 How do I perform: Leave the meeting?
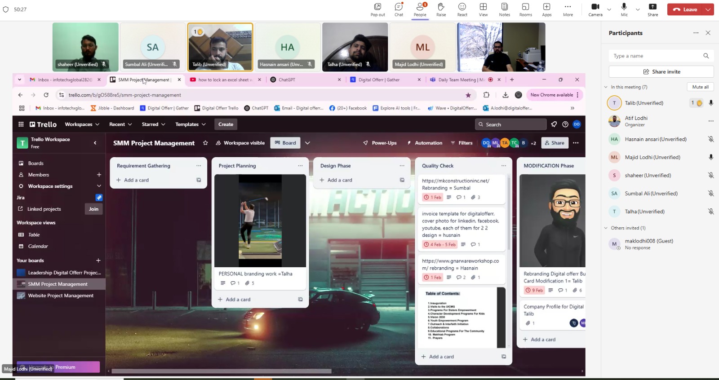click(x=685, y=9)
